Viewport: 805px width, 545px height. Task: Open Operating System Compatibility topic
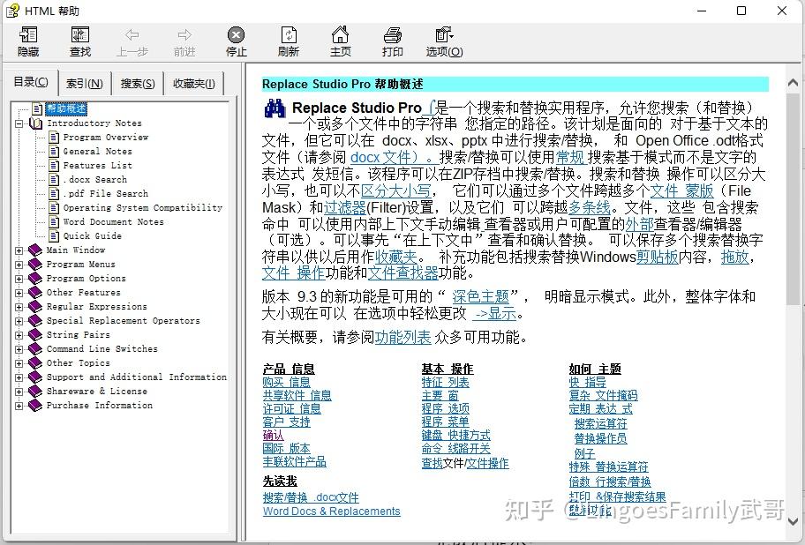click(x=143, y=207)
